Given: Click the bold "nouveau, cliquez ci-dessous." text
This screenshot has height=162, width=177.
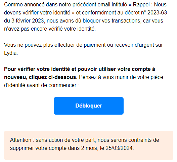Looking at the screenshot, I should tap(41, 77).
